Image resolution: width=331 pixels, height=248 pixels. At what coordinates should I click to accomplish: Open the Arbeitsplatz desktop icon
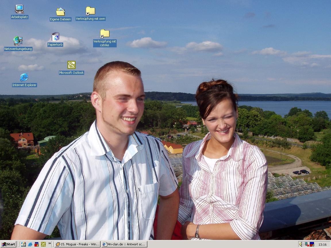(19, 9)
